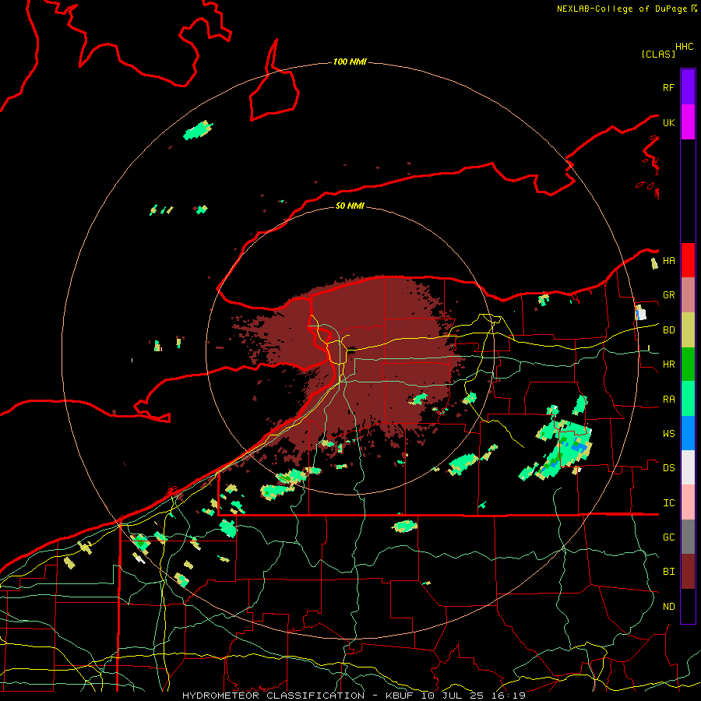Click the HHC product label
701x701 pixels.
[685, 47]
